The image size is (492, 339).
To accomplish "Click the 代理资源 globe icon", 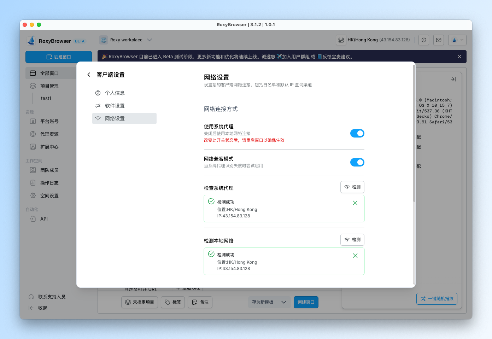I will coord(33,134).
